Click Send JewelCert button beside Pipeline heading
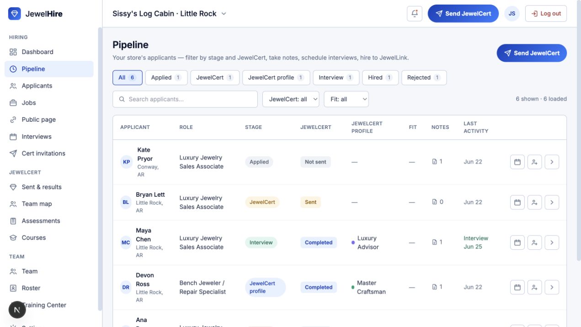581x327 pixels. (532, 53)
